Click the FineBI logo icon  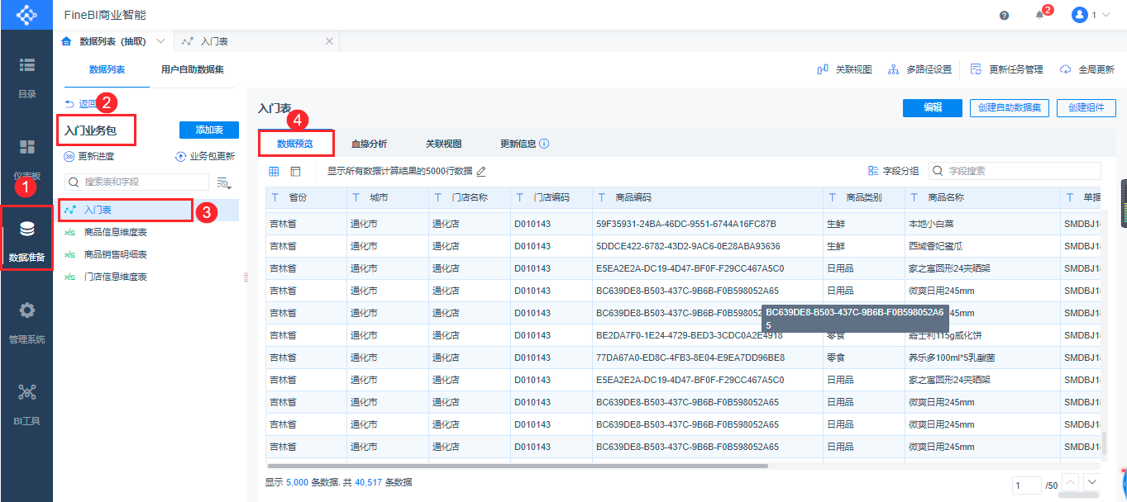coord(26,15)
